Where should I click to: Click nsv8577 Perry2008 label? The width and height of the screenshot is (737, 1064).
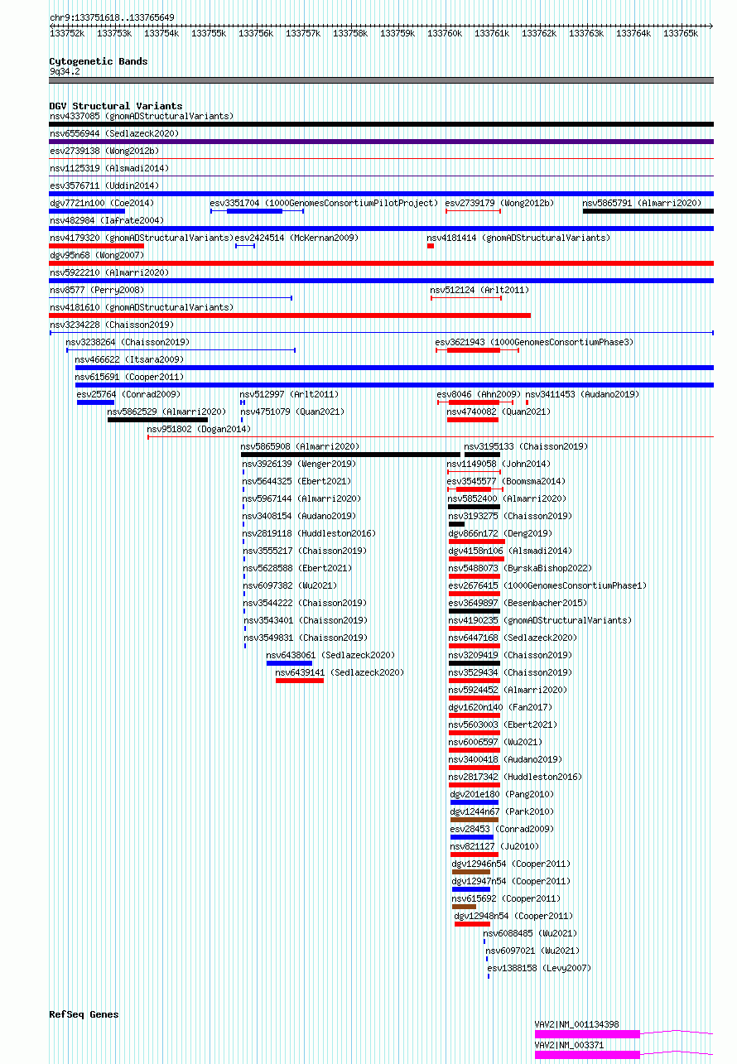tap(96, 291)
